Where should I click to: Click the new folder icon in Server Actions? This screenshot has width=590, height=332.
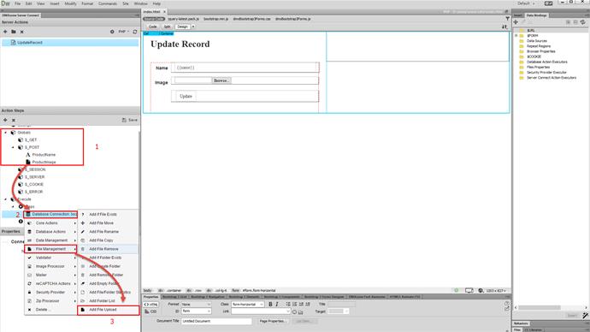click(14, 32)
